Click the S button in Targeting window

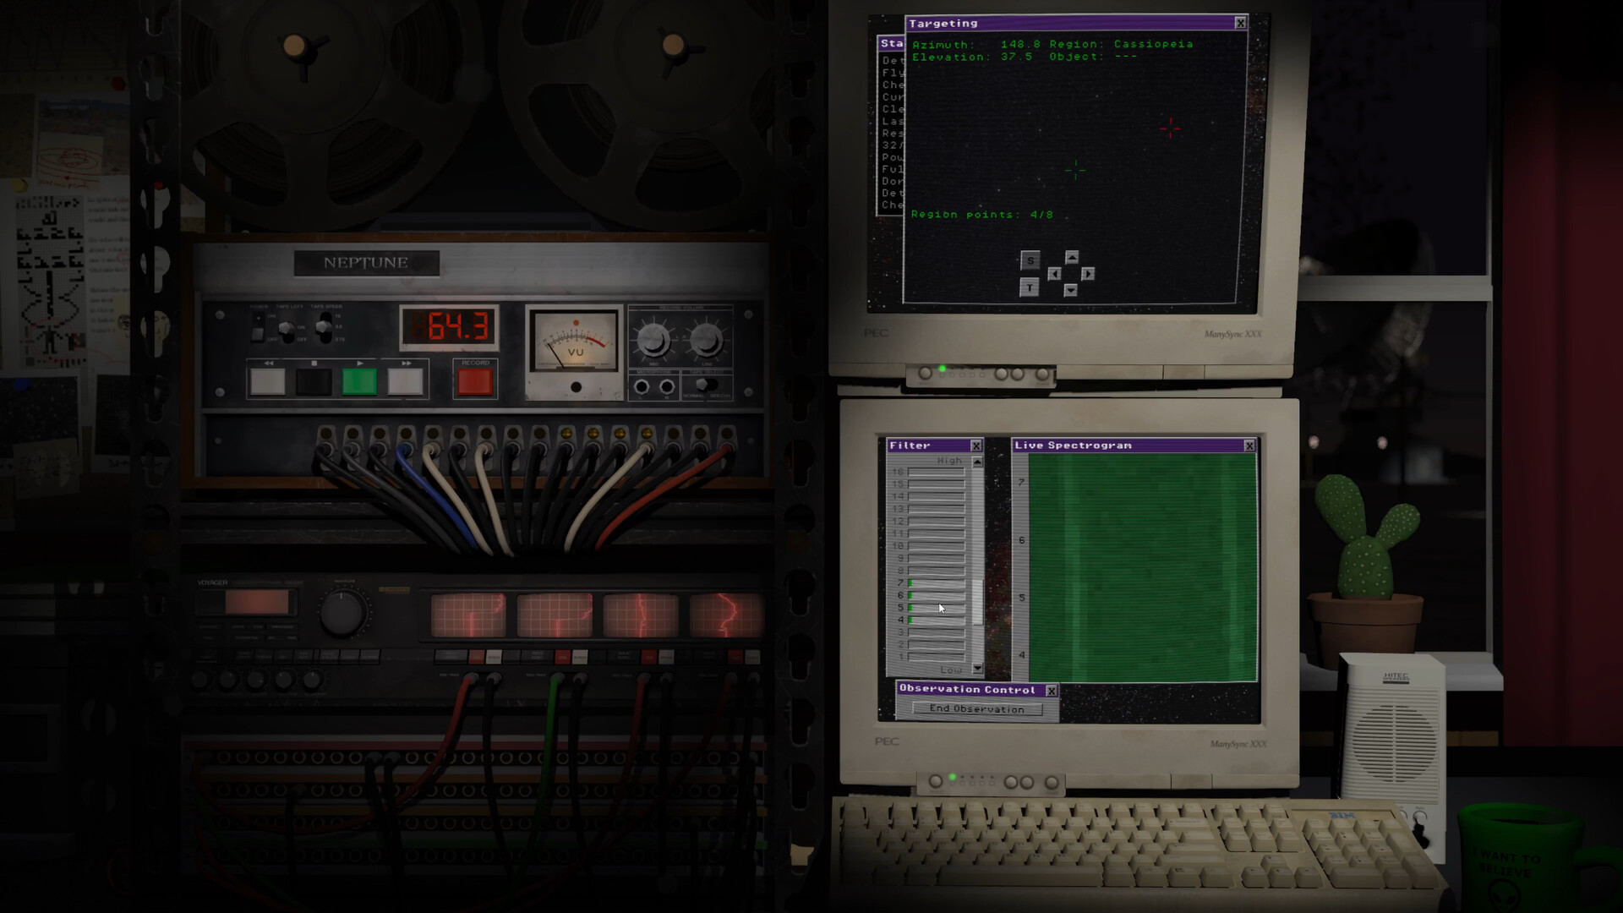[1030, 260]
